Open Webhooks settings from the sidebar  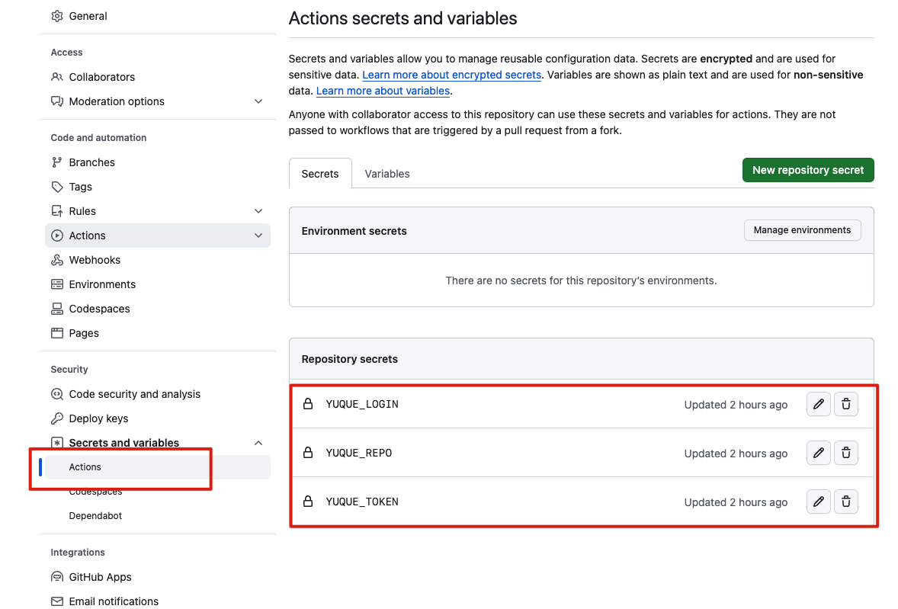[x=94, y=259]
